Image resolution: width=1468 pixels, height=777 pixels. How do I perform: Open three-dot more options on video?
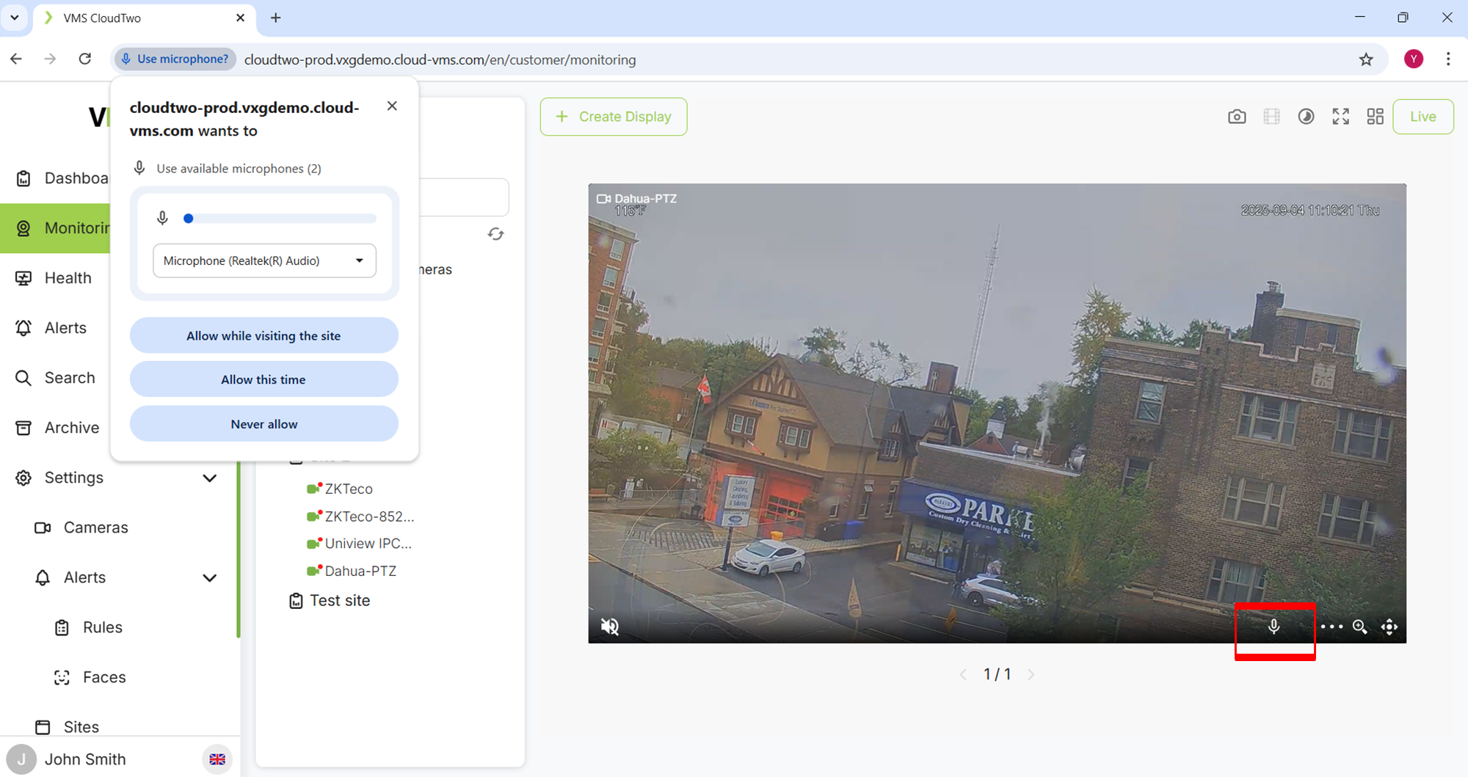(1331, 627)
